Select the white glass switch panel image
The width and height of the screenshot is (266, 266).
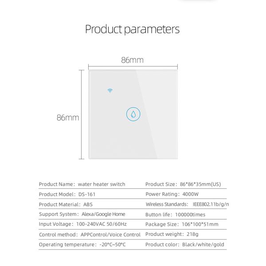coord(133,133)
